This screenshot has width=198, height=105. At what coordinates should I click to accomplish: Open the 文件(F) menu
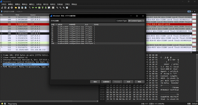[4, 4]
